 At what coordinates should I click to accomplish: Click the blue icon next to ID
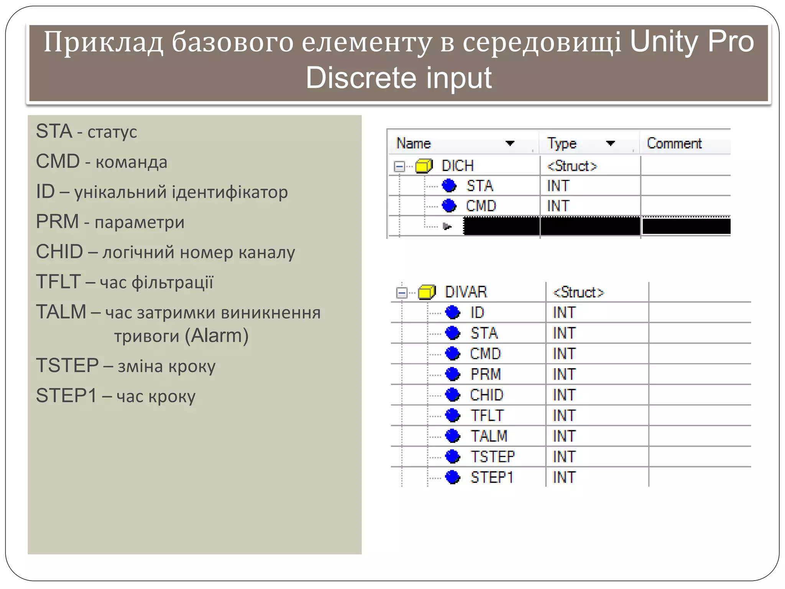[x=453, y=312]
